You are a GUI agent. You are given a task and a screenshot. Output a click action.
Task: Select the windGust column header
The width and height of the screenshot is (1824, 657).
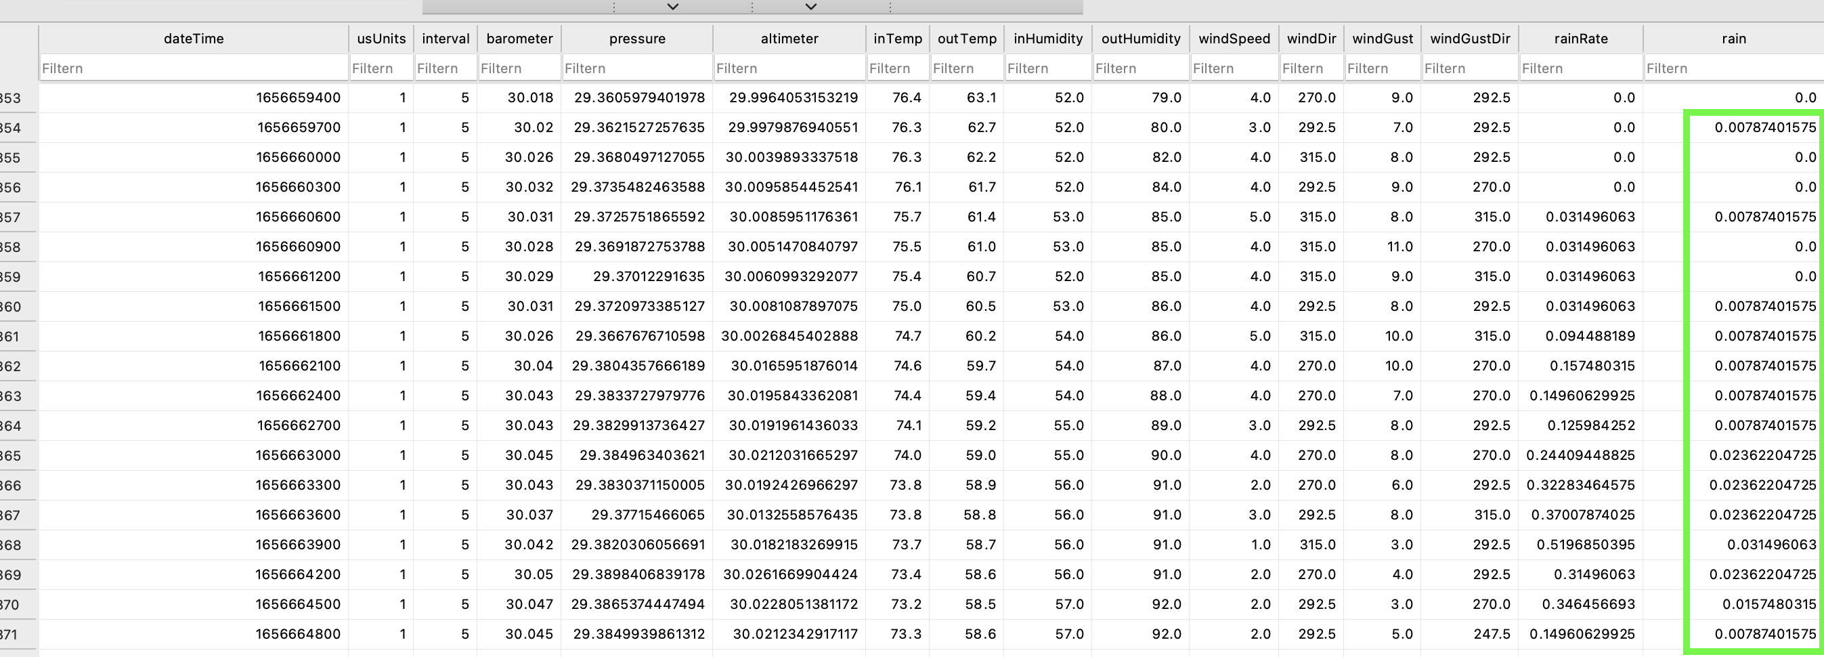click(x=1382, y=38)
